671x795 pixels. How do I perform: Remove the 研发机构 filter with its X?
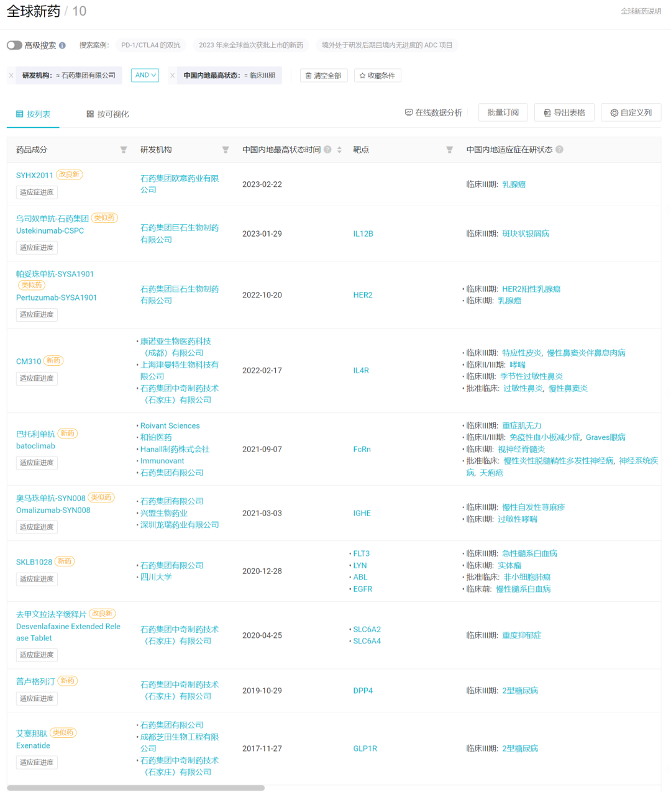pyautogui.click(x=11, y=76)
